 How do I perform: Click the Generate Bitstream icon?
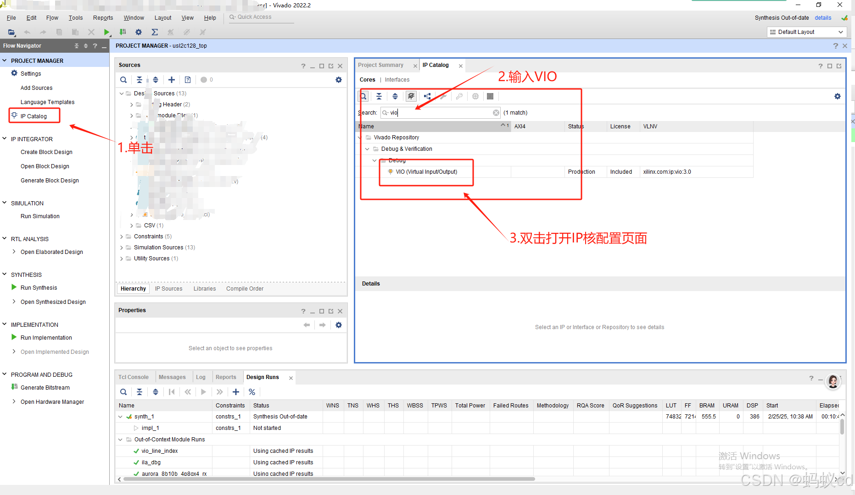14,387
